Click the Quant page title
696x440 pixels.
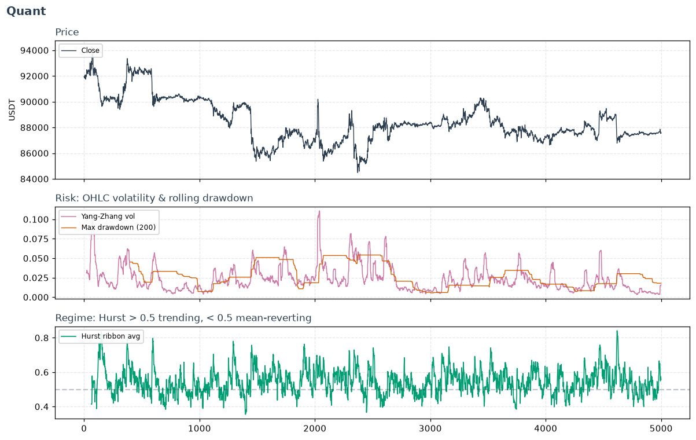coord(26,11)
